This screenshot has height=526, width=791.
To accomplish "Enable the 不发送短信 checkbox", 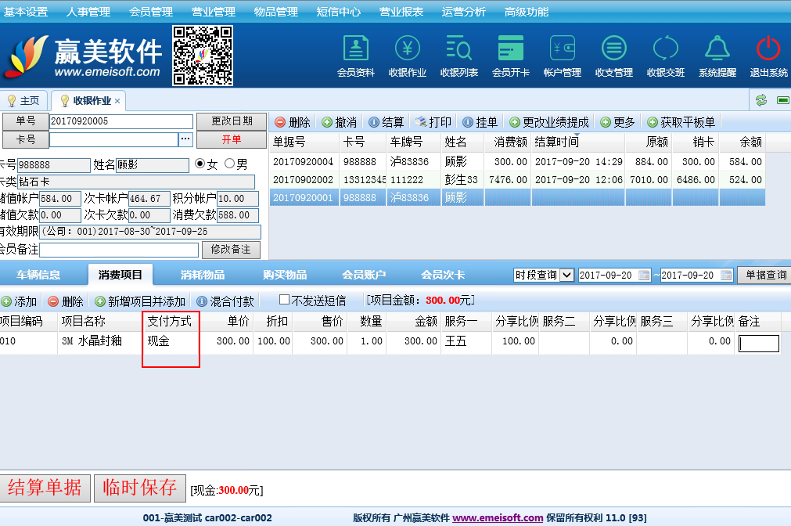I will pos(285,301).
